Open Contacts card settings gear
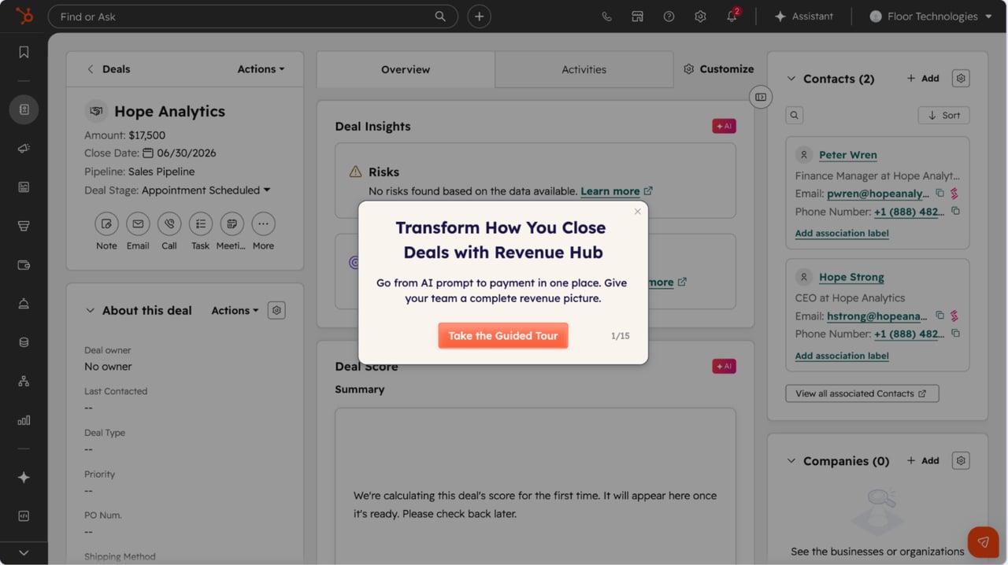Image resolution: width=1008 pixels, height=565 pixels. [960, 79]
